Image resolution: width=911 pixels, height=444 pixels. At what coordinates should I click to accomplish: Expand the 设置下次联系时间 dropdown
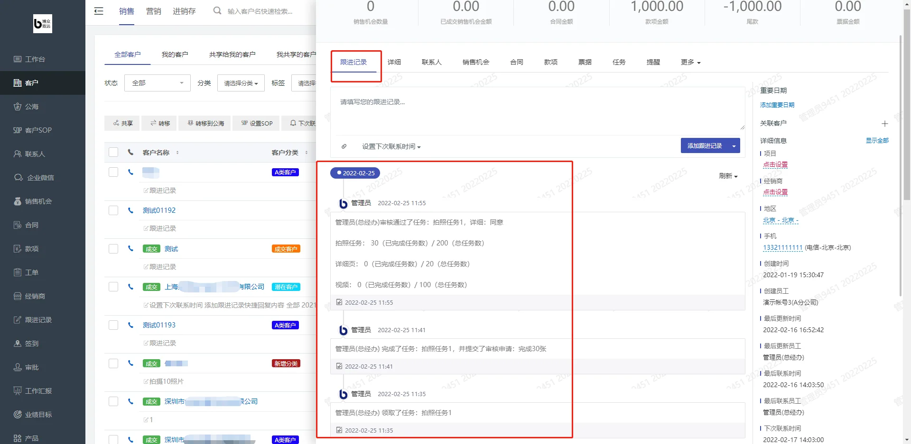(391, 146)
